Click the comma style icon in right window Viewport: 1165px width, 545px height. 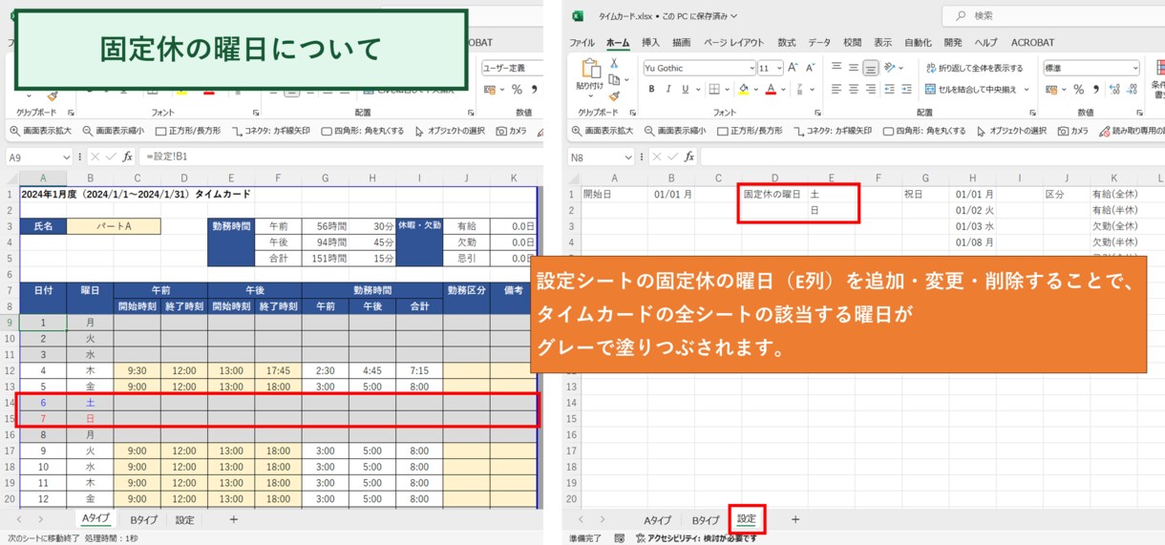[x=1095, y=89]
